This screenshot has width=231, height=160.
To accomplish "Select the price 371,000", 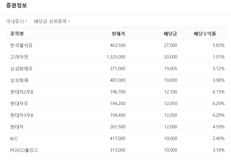I will click(x=118, y=68).
